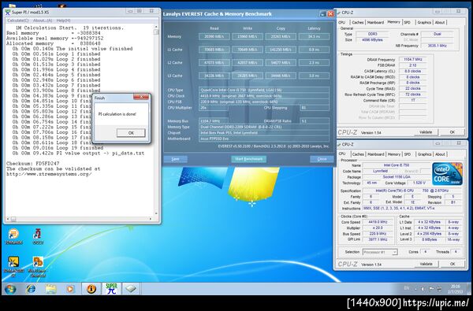Switch to EVEREST orange info taskbar button
Viewport: 473px width, 311px height.
coord(91,289)
